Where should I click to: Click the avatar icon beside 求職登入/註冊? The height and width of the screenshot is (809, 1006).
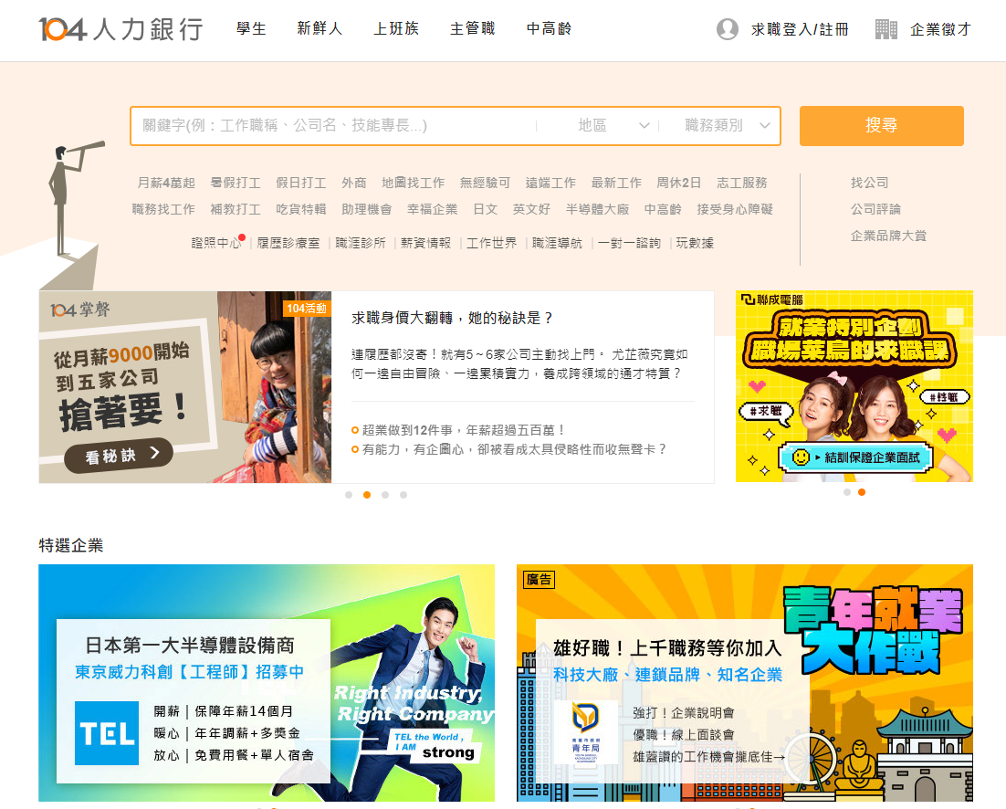coord(728,28)
